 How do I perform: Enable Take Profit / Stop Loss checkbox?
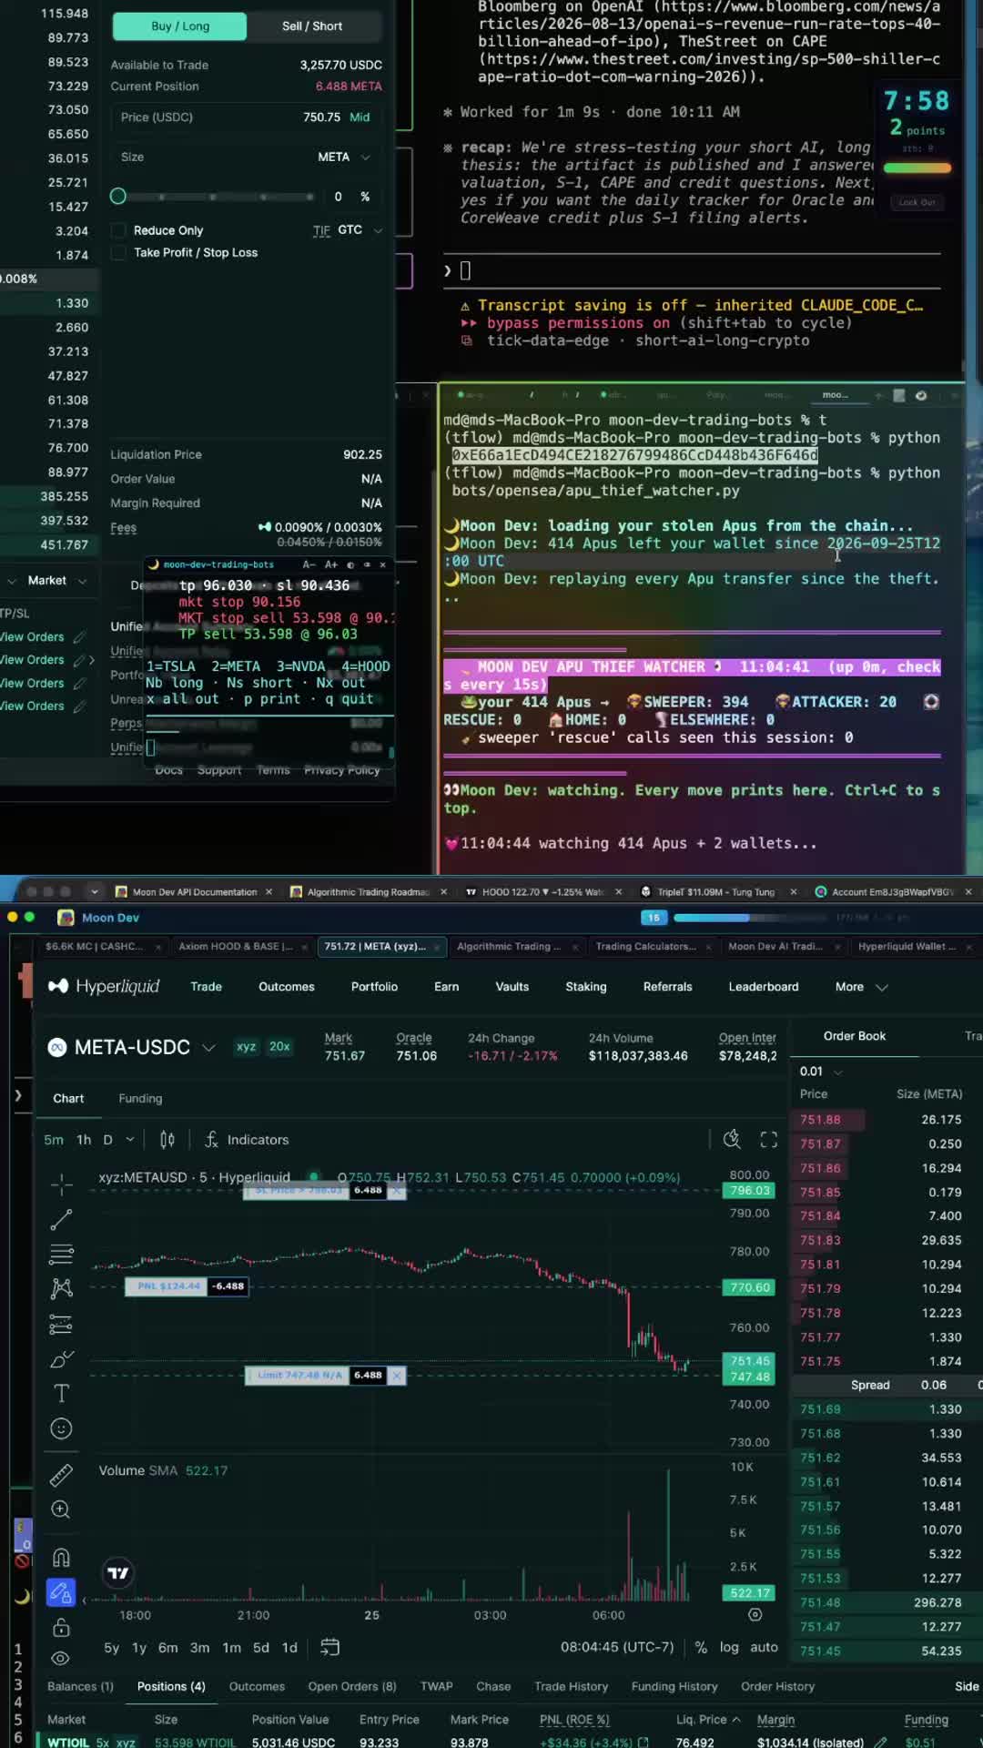coord(118,252)
